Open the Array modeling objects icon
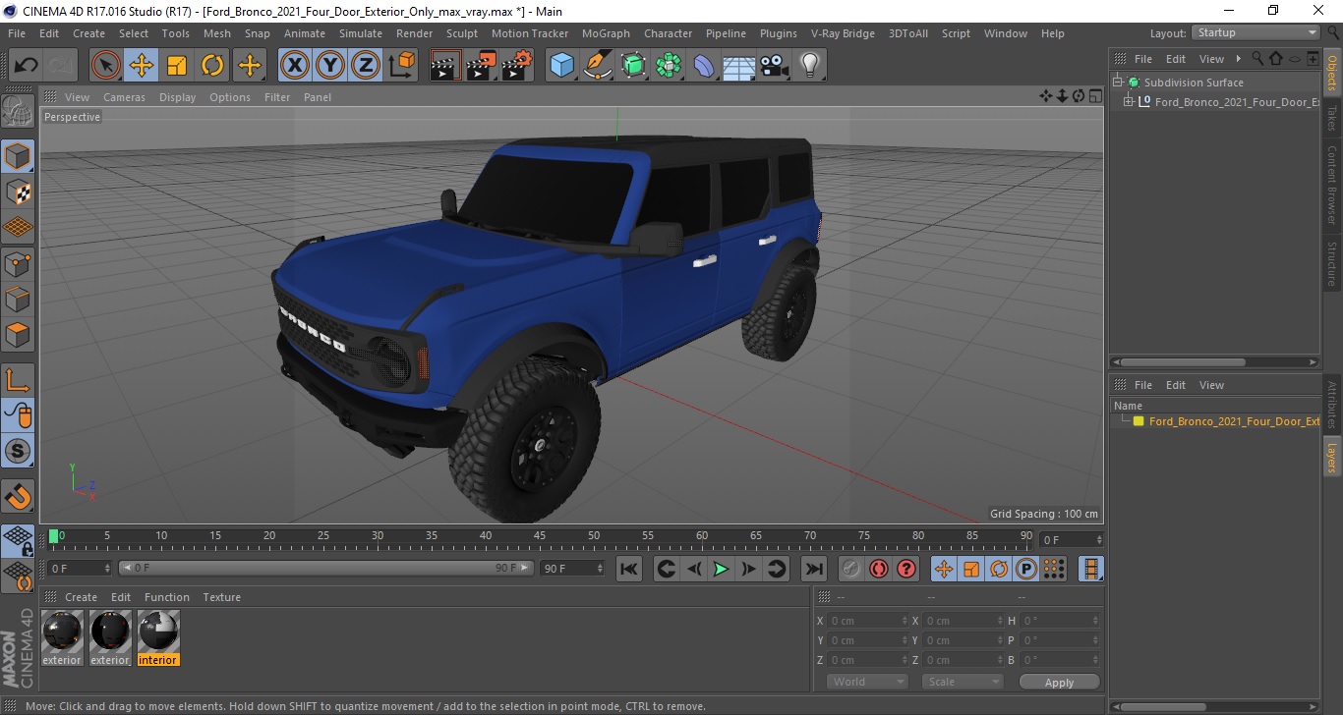 (x=669, y=66)
